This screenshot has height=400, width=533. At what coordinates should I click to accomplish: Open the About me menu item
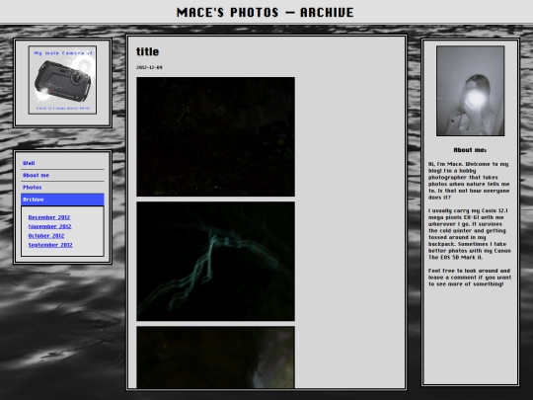pyautogui.click(x=62, y=175)
